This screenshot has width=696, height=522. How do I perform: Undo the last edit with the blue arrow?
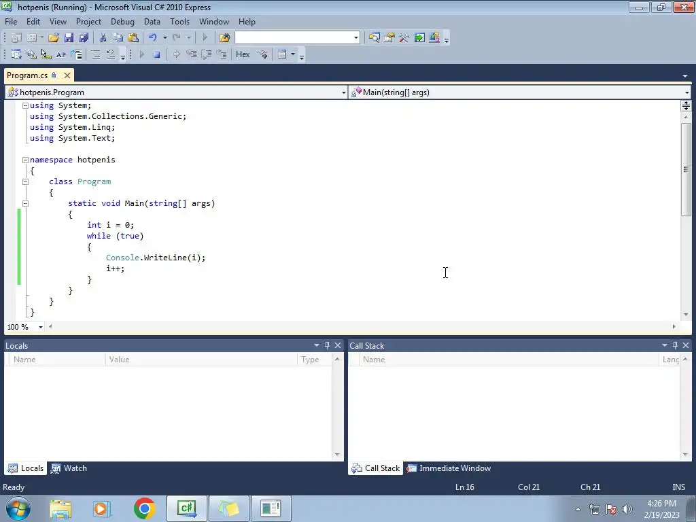tap(153, 38)
